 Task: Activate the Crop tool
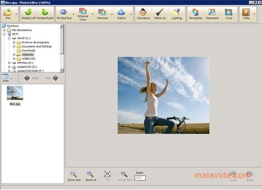pyautogui.click(x=229, y=14)
